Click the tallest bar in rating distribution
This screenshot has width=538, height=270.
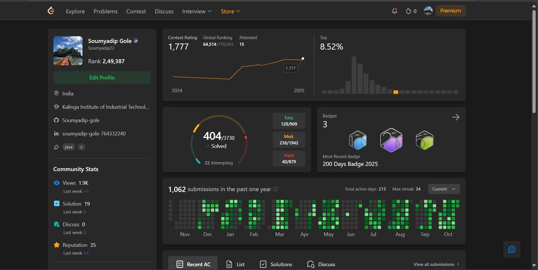pos(354,75)
